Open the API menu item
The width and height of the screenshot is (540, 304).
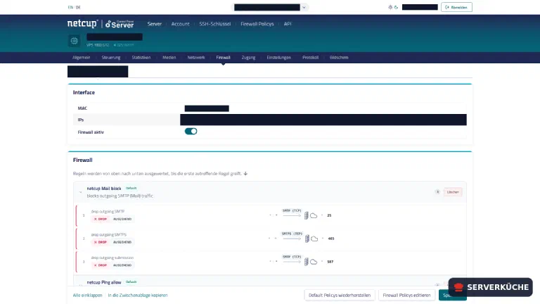(288, 24)
